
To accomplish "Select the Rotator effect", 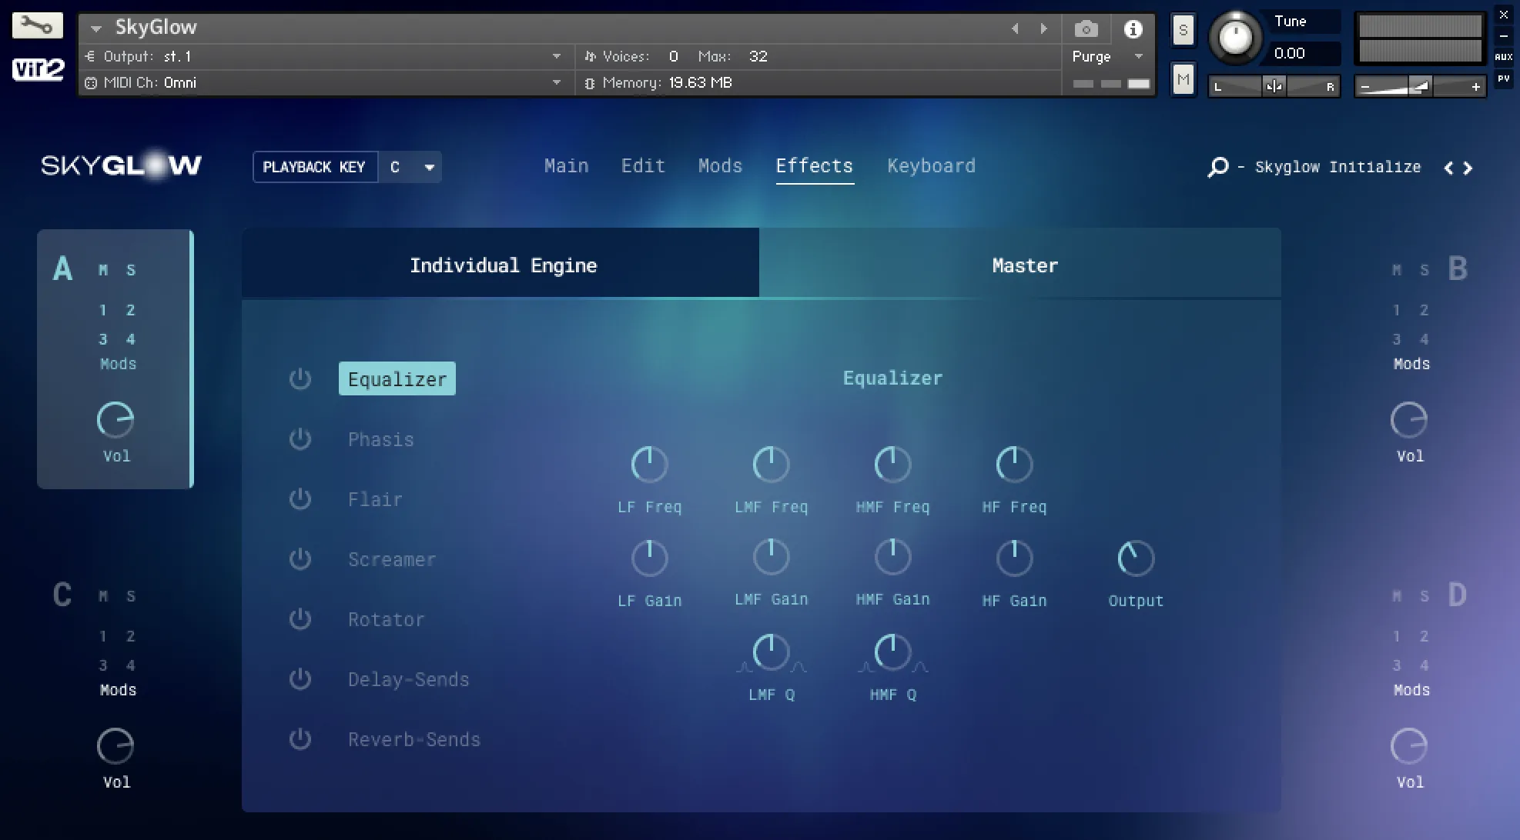I will [386, 619].
